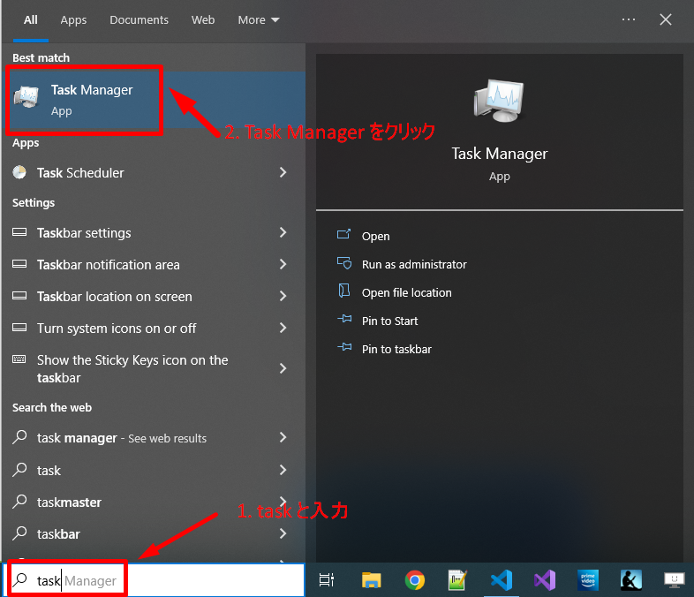This screenshot has width=694, height=597.
Task: Click Run as administrator
Action: coord(414,264)
